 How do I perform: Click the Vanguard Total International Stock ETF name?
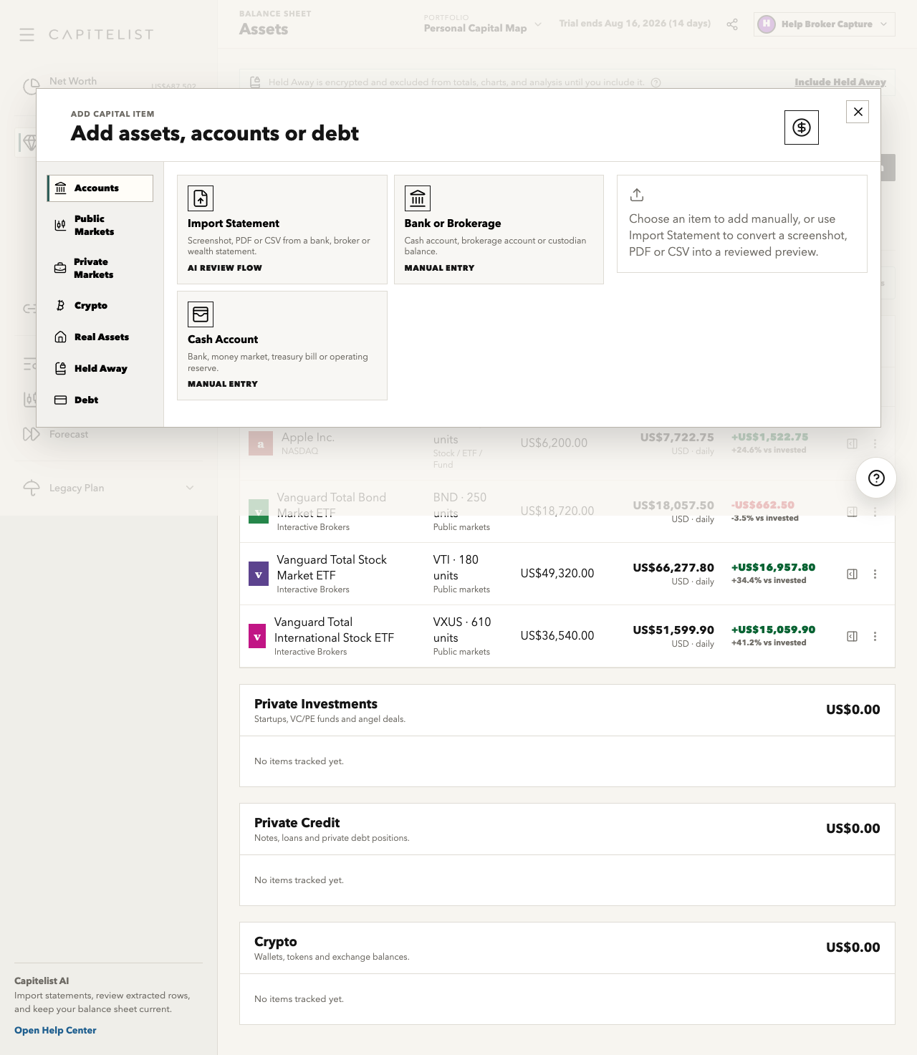point(334,630)
